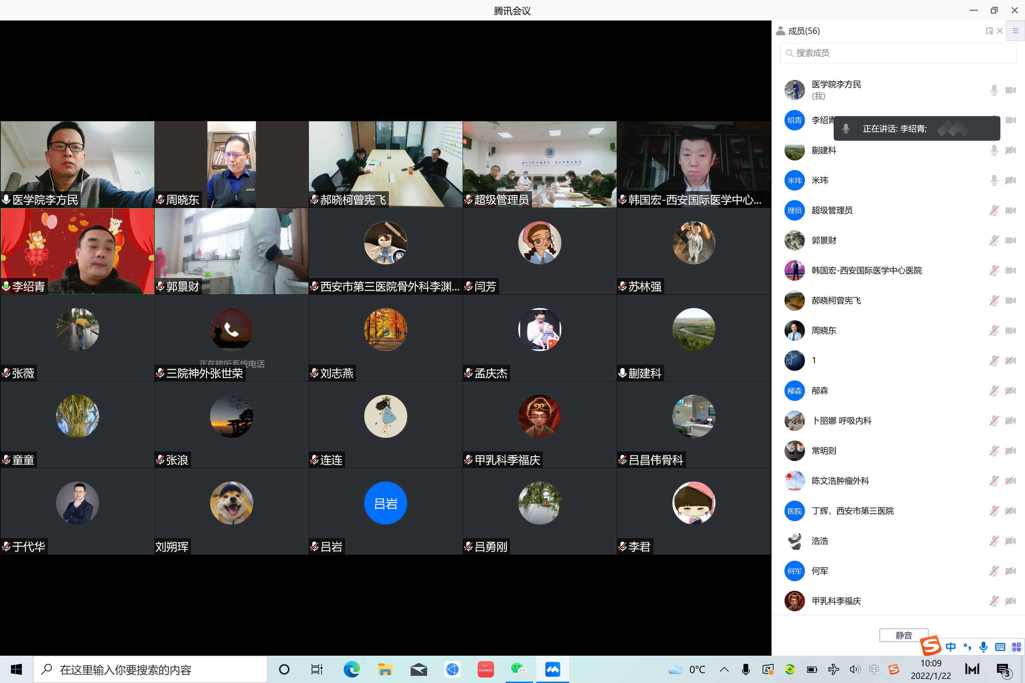The width and height of the screenshot is (1025, 683).
Task: Unmute 超级管理员 microphone in list
Action: (x=994, y=210)
